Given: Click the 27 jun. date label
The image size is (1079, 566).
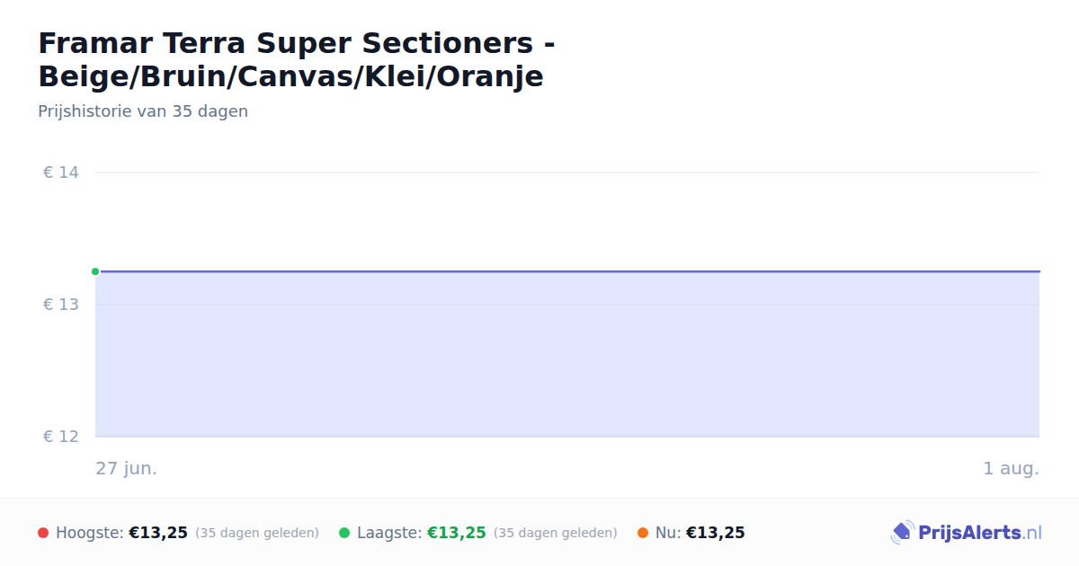Looking at the screenshot, I should [x=127, y=468].
